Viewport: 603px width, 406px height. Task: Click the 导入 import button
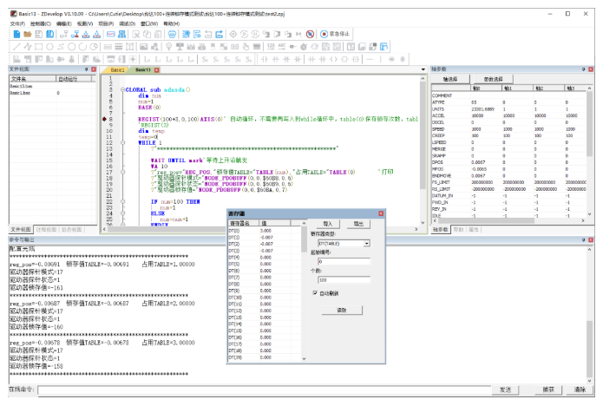[328, 224]
